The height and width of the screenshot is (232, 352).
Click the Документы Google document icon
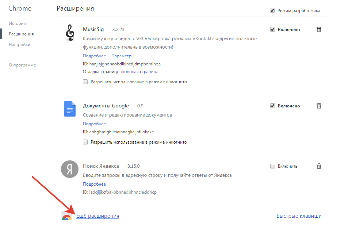point(70,109)
